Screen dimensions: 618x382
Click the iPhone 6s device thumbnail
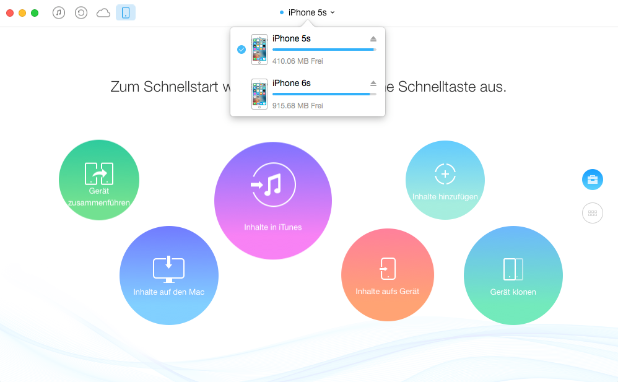(x=259, y=94)
